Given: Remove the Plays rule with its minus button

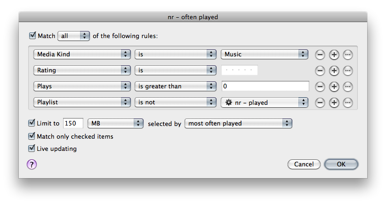Looking at the screenshot, I should pos(320,86).
